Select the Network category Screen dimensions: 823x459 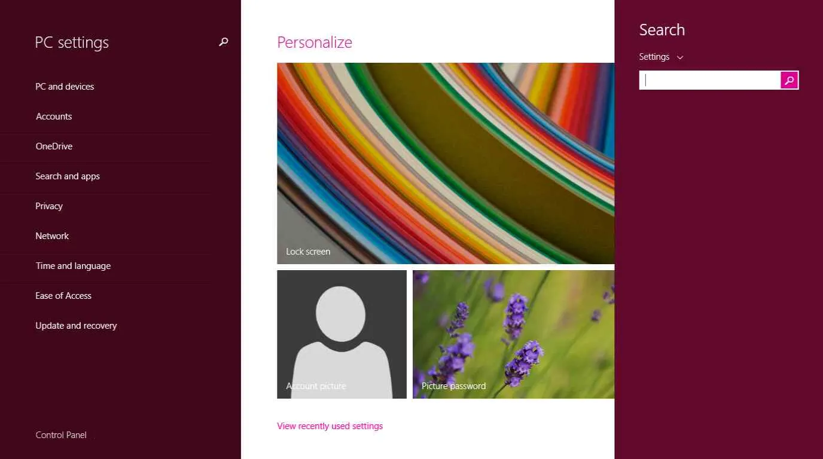pos(52,236)
